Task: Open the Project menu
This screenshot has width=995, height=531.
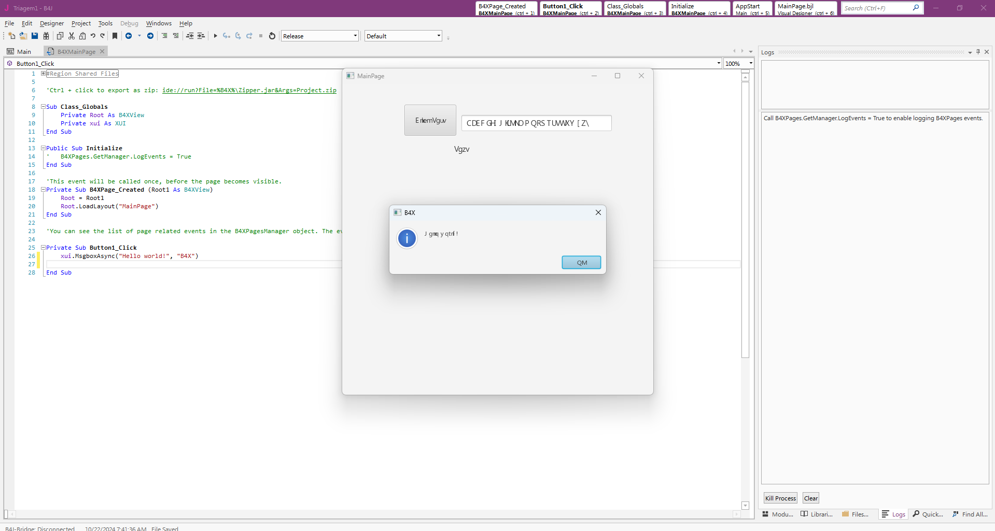Action: point(81,23)
